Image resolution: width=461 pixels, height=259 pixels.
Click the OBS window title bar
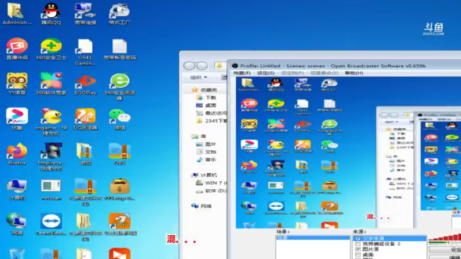coord(344,66)
